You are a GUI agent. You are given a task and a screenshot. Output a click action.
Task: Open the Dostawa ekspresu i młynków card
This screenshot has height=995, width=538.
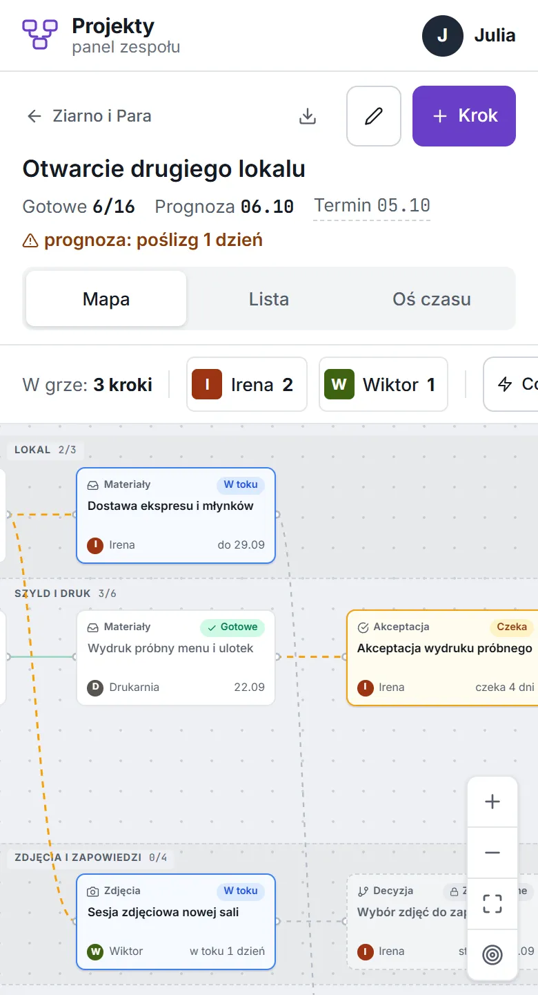coord(176,515)
